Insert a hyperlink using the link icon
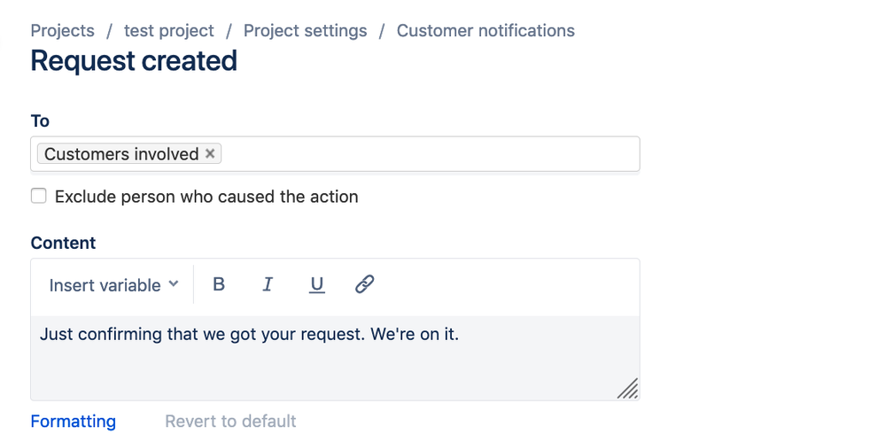The width and height of the screenshot is (885, 442). (x=364, y=284)
